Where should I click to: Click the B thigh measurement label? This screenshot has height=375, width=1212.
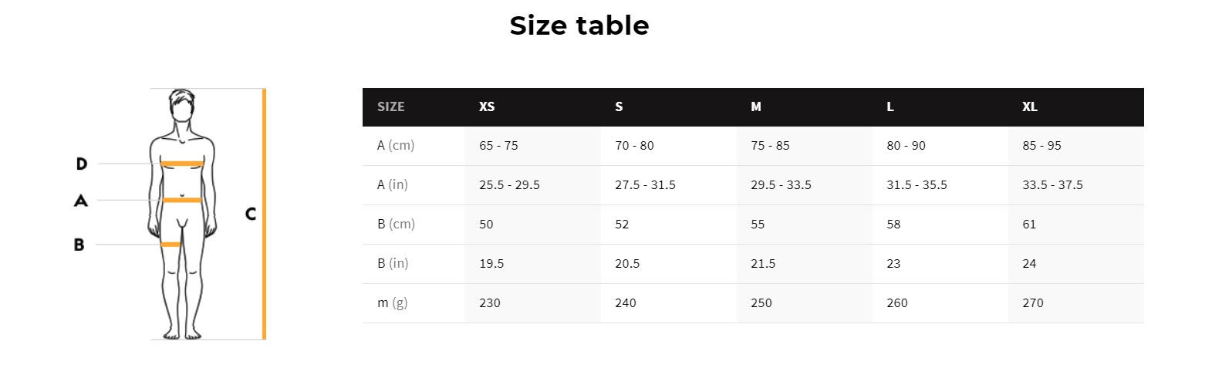79,245
